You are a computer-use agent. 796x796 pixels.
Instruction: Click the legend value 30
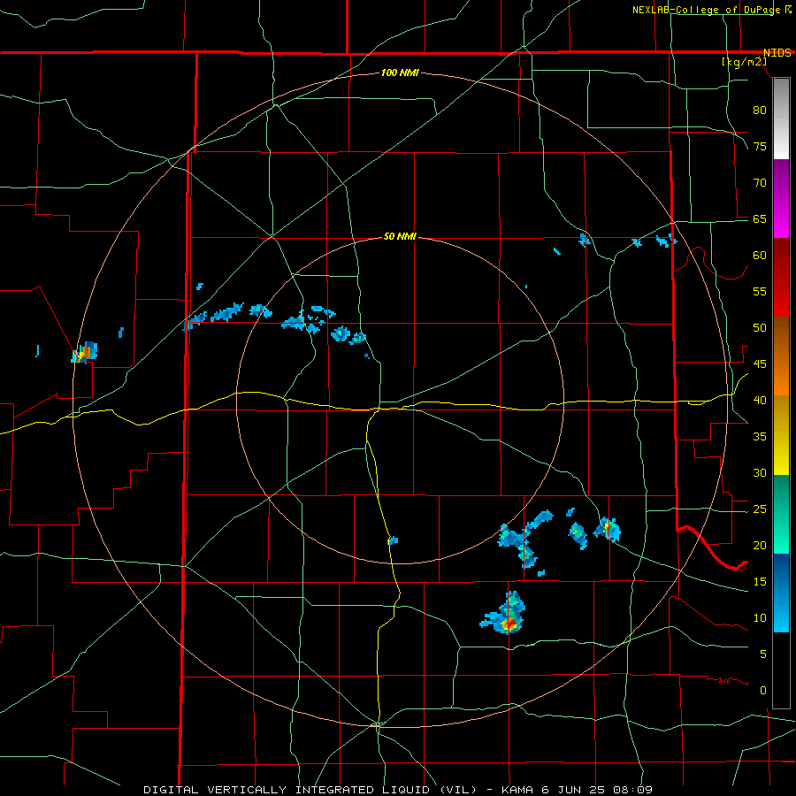click(760, 473)
